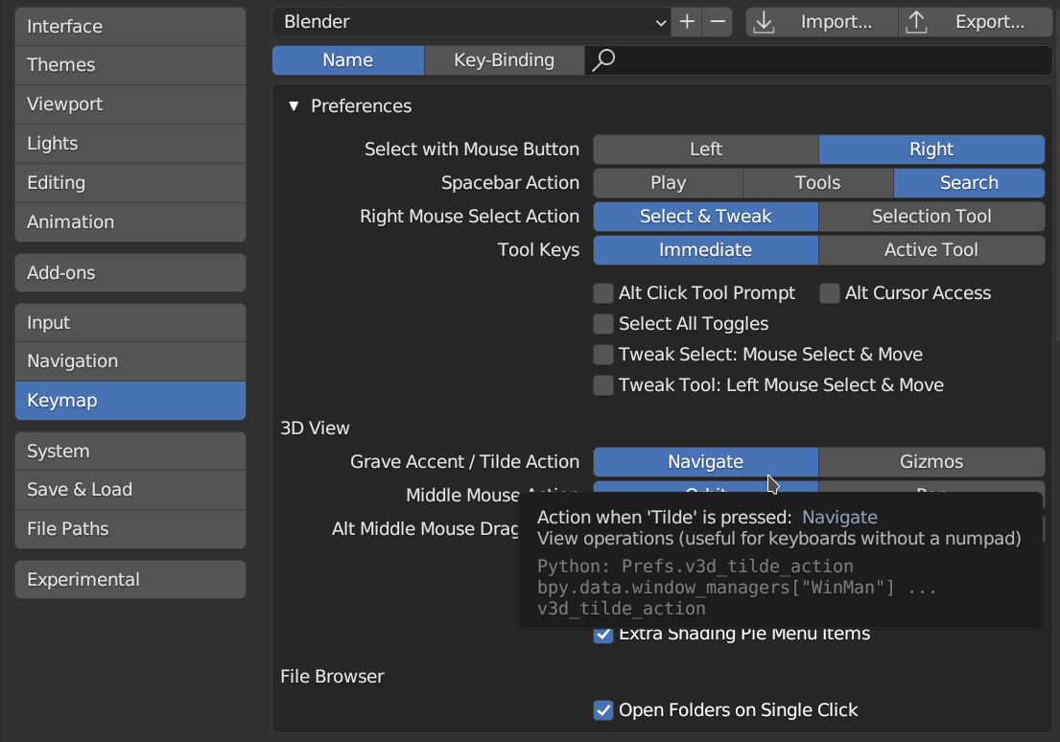Open the Add-ons preferences section

coord(130,273)
